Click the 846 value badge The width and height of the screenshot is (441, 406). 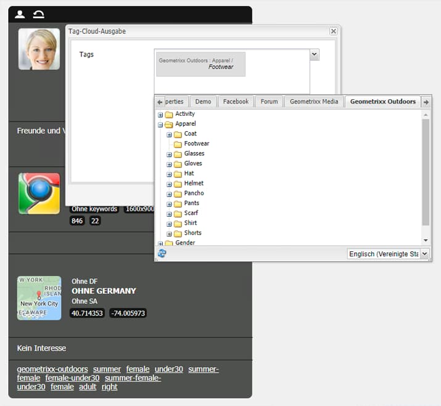[76, 221]
